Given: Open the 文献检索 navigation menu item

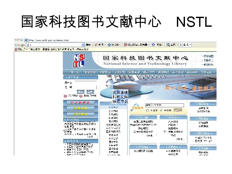Looking at the screenshot, I should tap(90, 72).
